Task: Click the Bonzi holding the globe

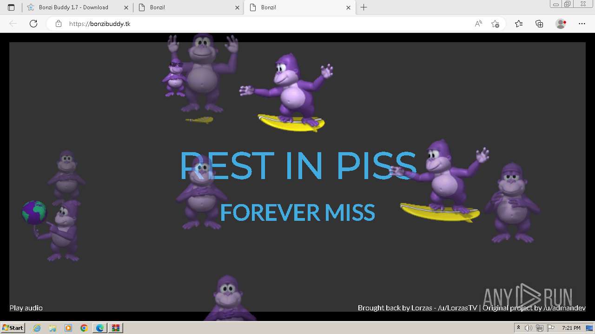Action: 51,231
